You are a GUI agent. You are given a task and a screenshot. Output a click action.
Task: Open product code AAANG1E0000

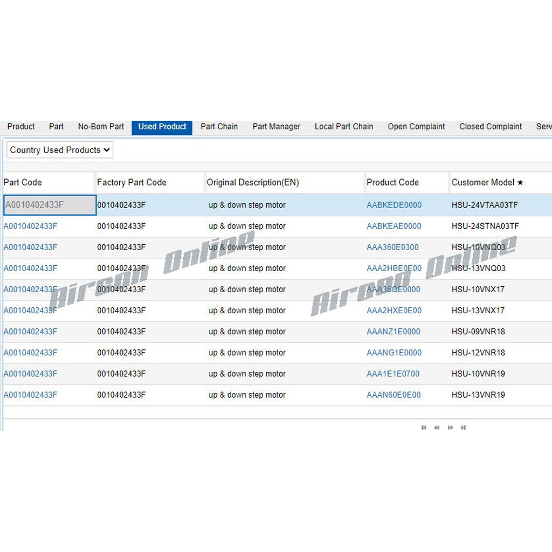394,353
